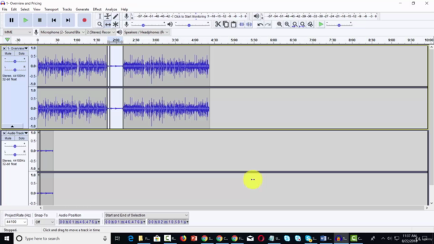
Task: Redo the last undone action
Action: 268,24
